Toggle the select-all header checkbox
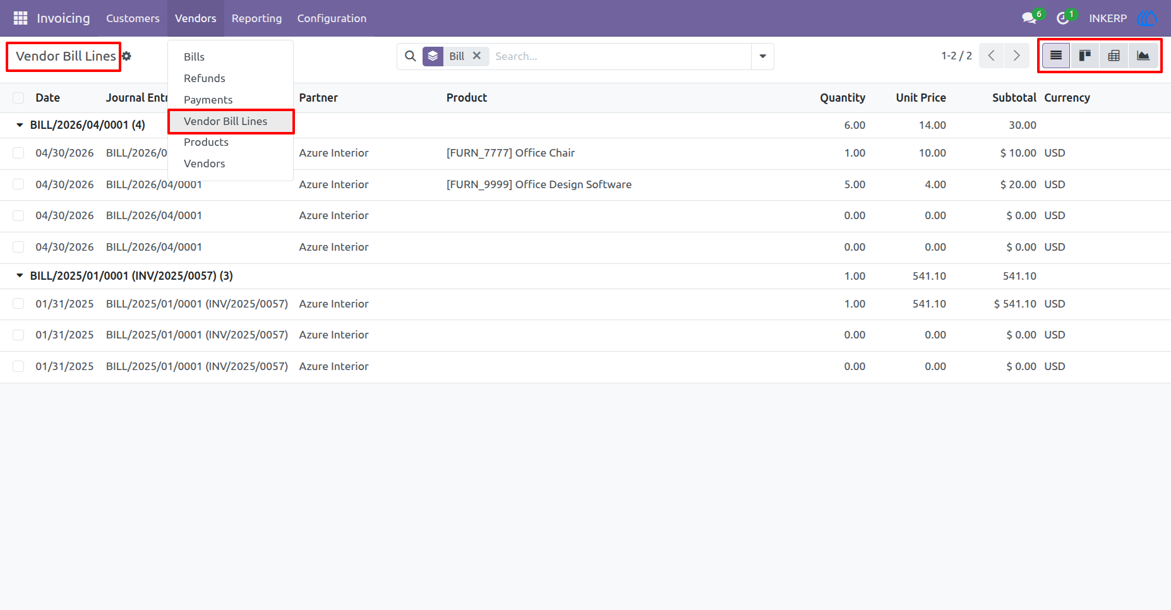The image size is (1171, 610). [18, 98]
